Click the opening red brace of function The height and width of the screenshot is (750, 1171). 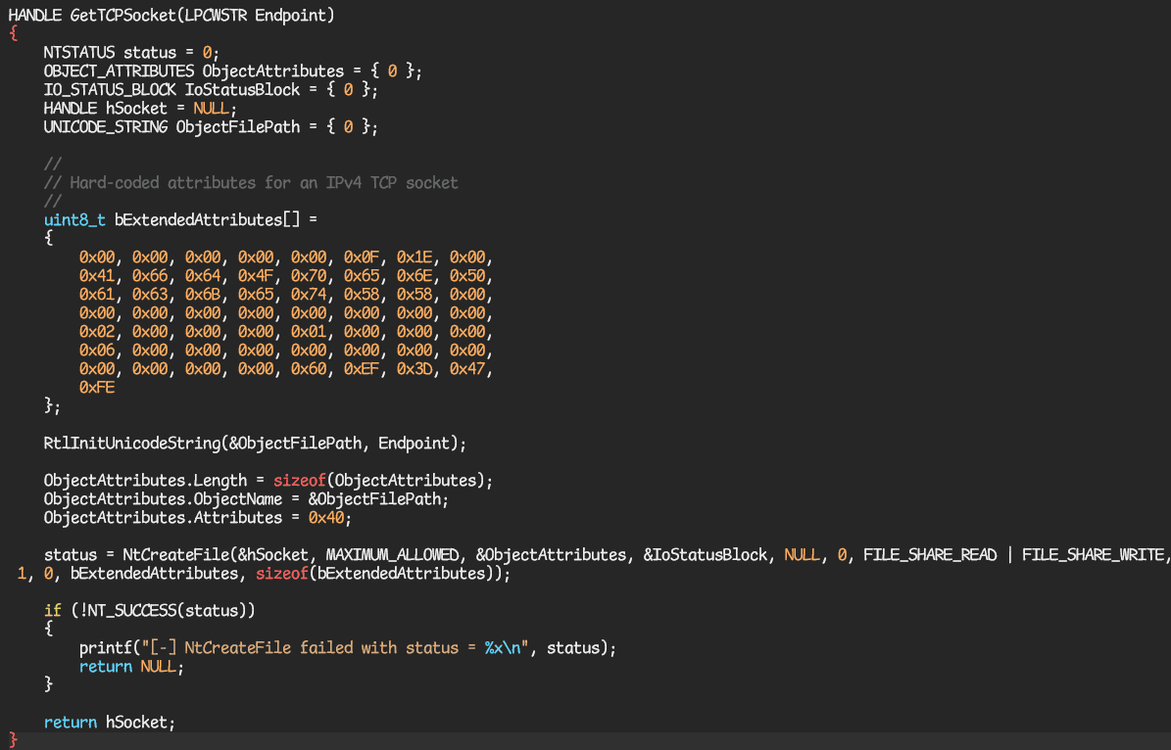pos(13,33)
